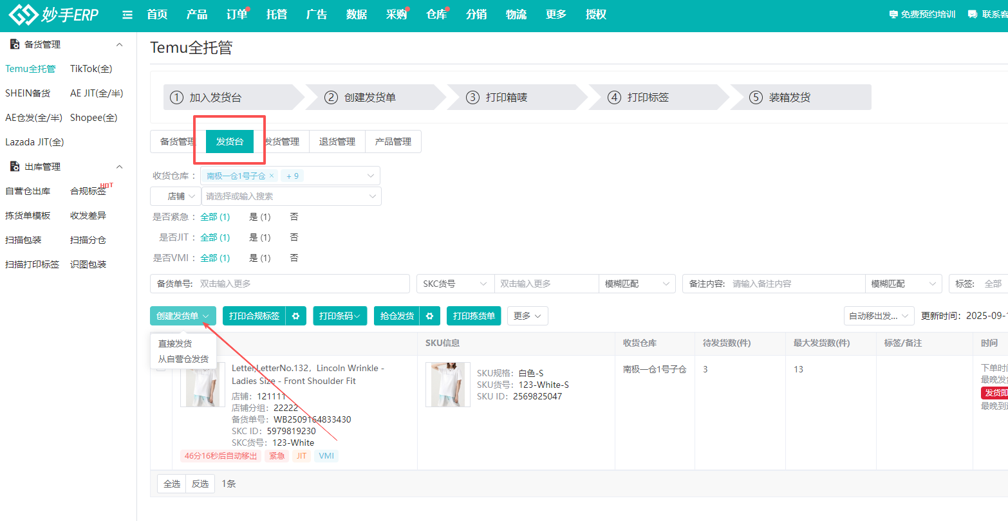The image size is (1008, 521).
Task: Switch to the 备货管理 tab above the filters
Action: [x=178, y=142]
